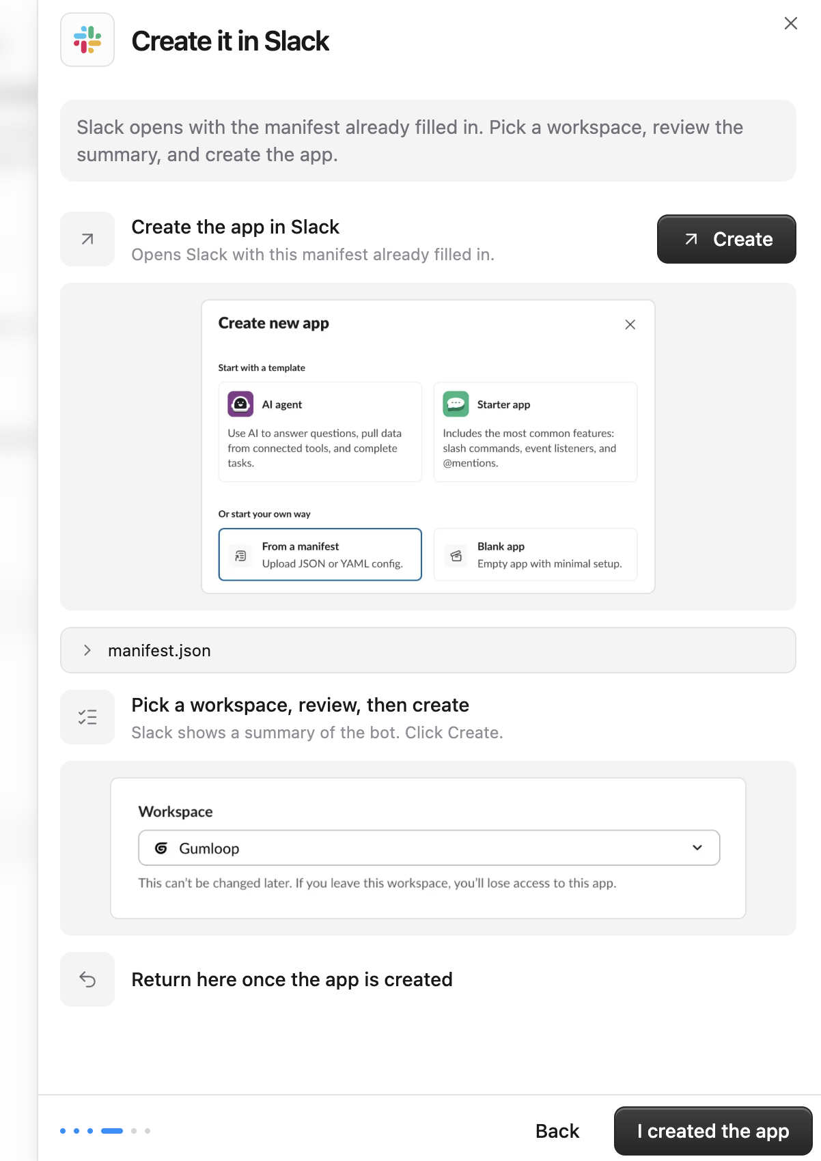The image size is (821, 1161).
Task: Go to the active step progress indicator
Action: tap(112, 1131)
